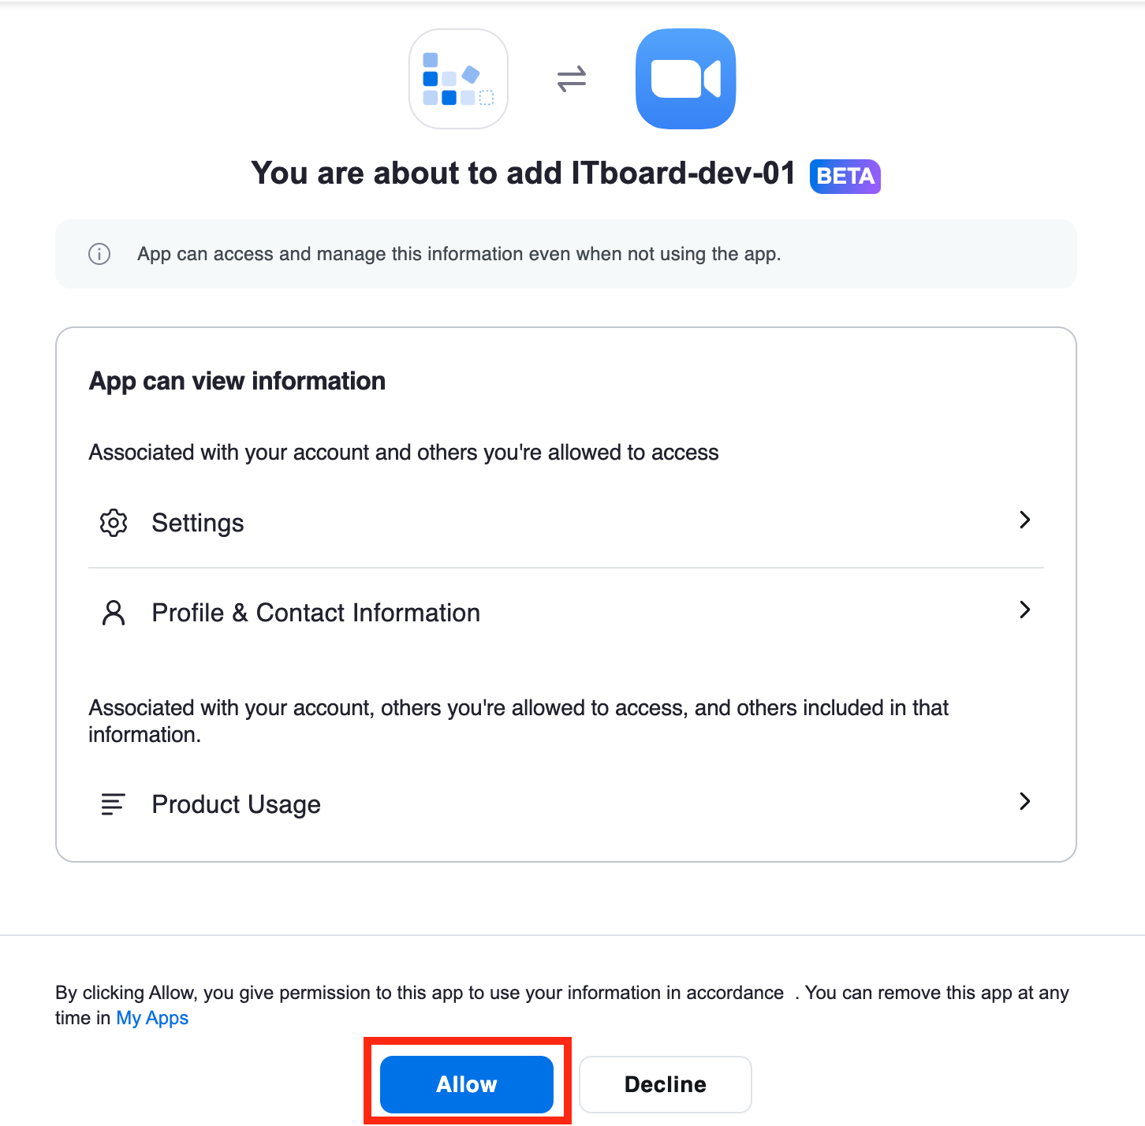Open Profile & Contact Information row

pos(566,613)
